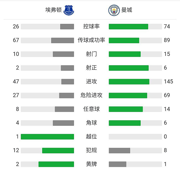Click Everton's gray 传球成功率 bar
180x170 pixels.
click(x=62, y=40)
